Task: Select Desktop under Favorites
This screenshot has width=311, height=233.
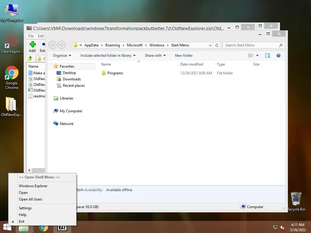Action: pos(69,73)
